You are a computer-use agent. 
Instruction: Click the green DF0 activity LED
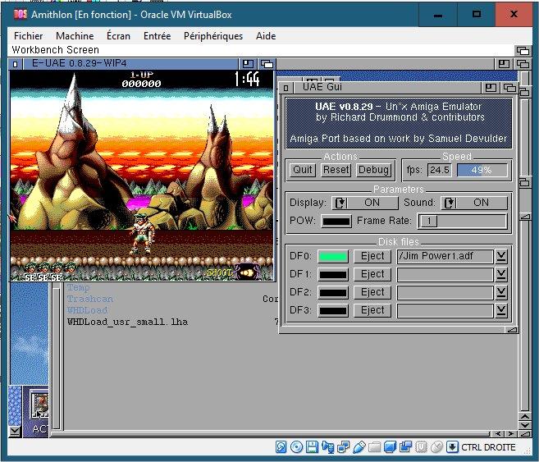pyautogui.click(x=333, y=256)
